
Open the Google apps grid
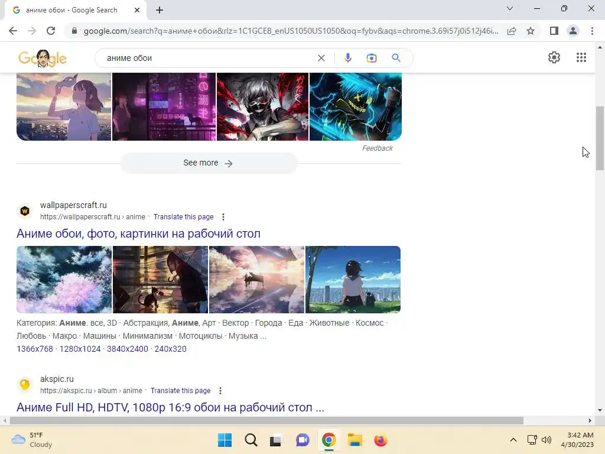point(581,57)
